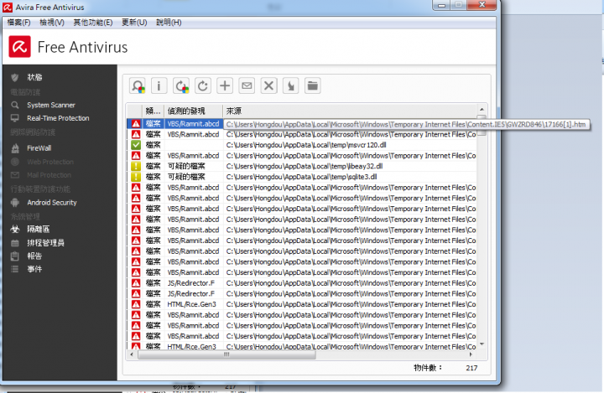Image resolution: width=604 pixels, height=393 pixels.
Task: Click the 類... column header
Action: point(153,111)
